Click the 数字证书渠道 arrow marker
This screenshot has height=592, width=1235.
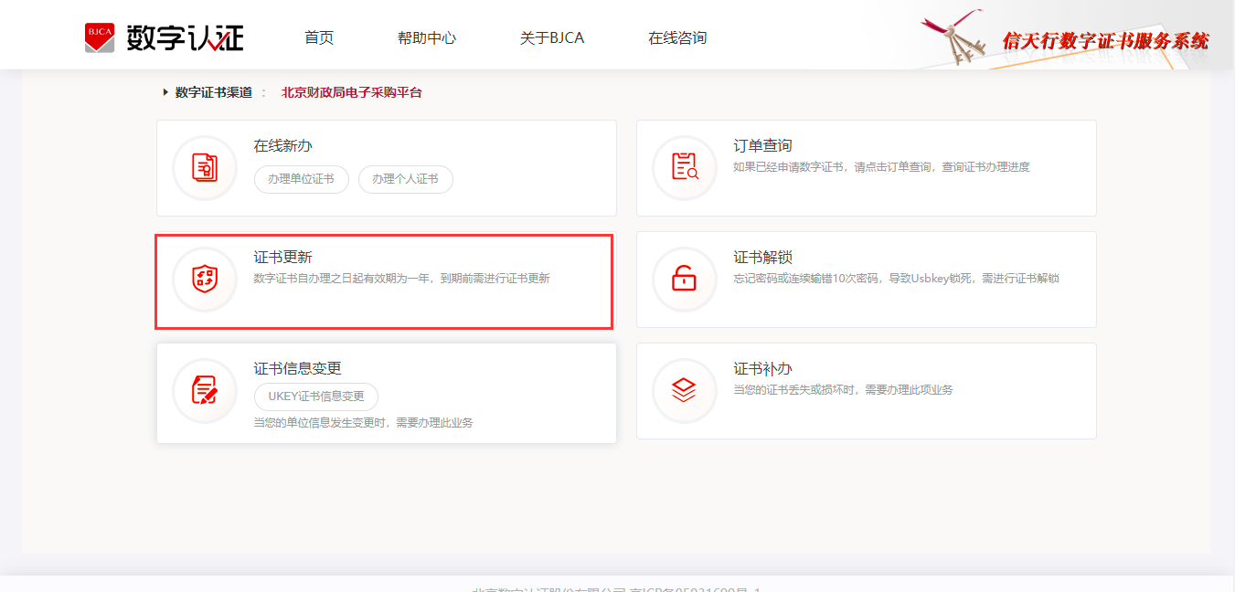(x=165, y=92)
